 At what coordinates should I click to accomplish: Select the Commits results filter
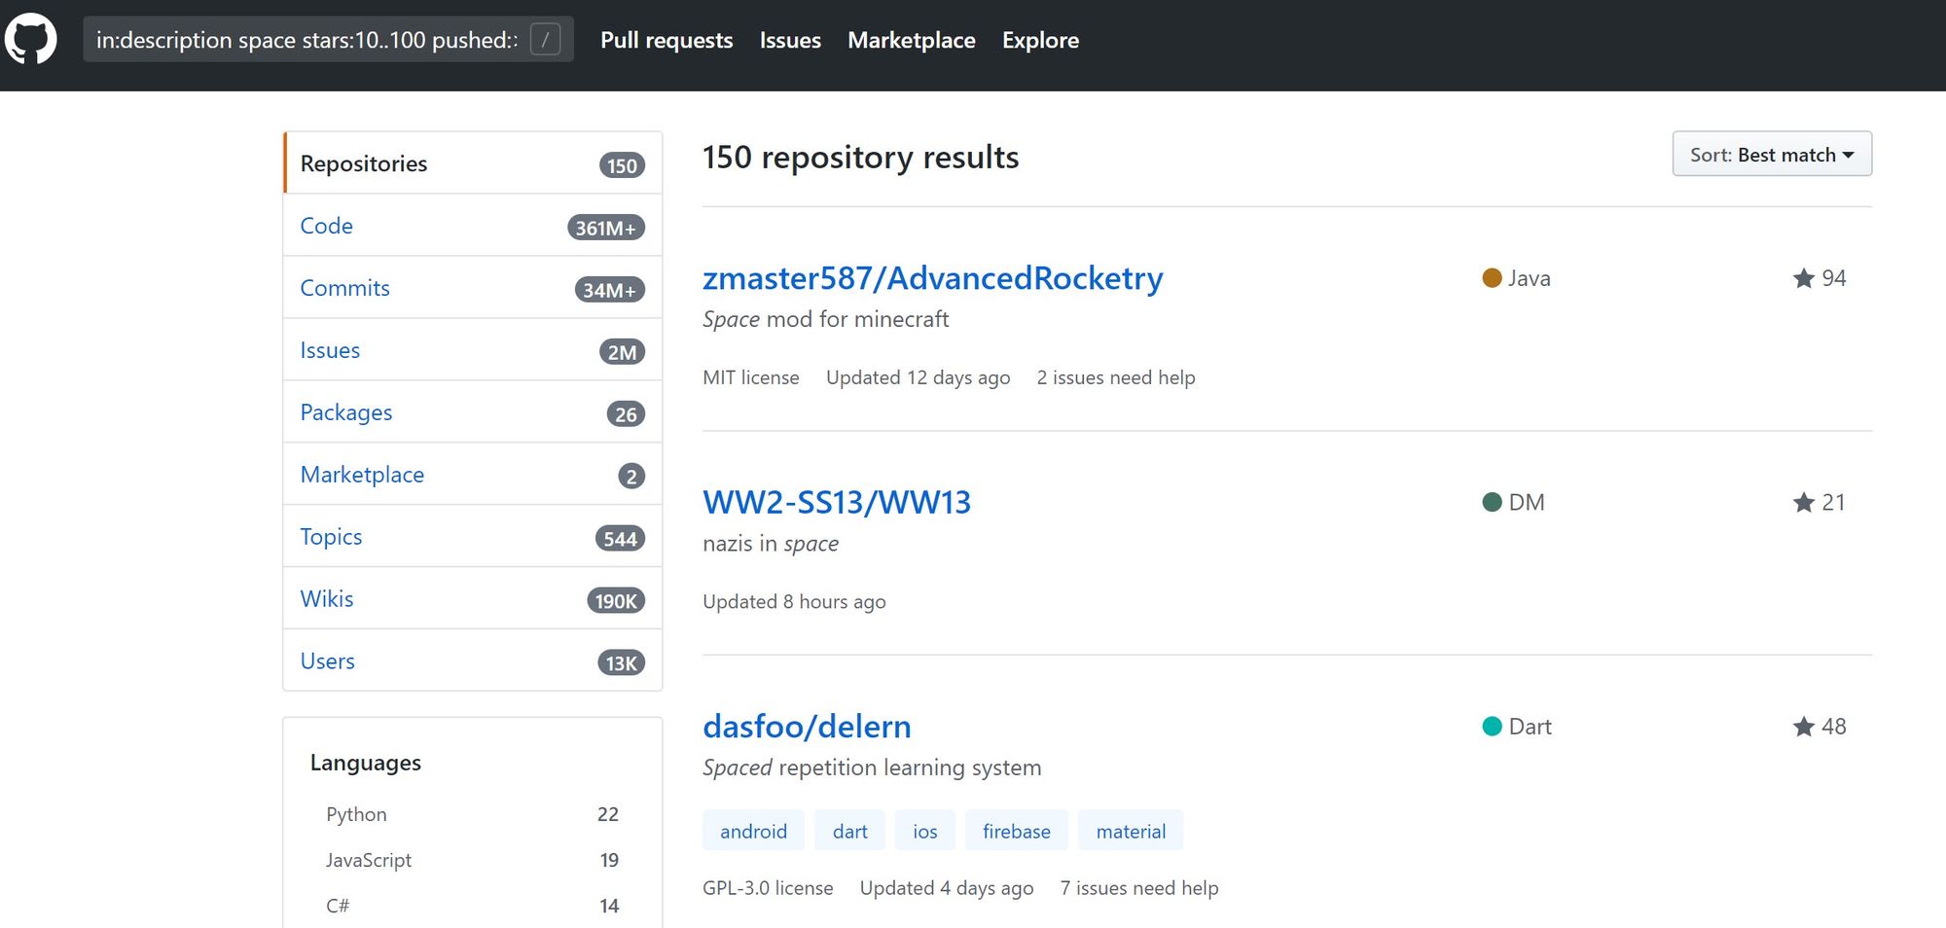[473, 288]
